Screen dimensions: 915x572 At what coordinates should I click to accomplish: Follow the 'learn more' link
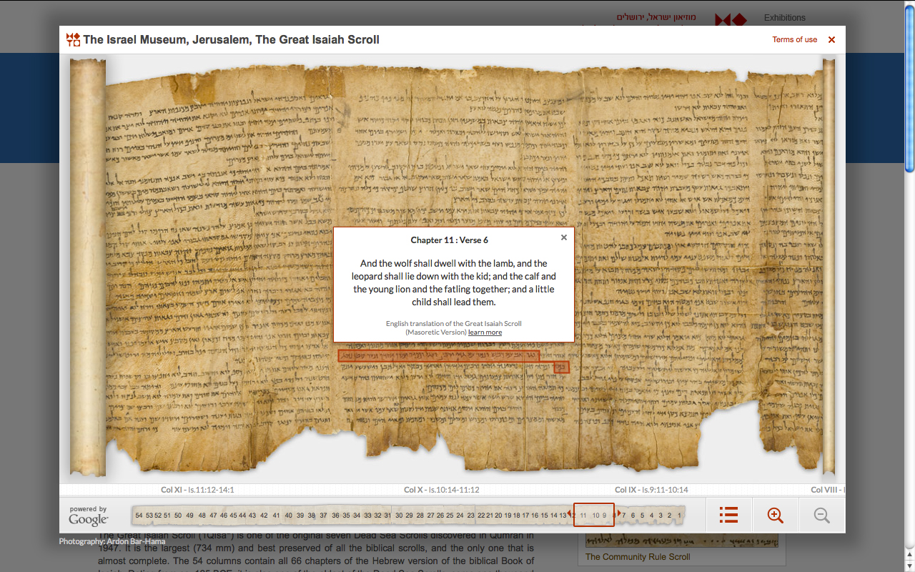pyautogui.click(x=485, y=332)
